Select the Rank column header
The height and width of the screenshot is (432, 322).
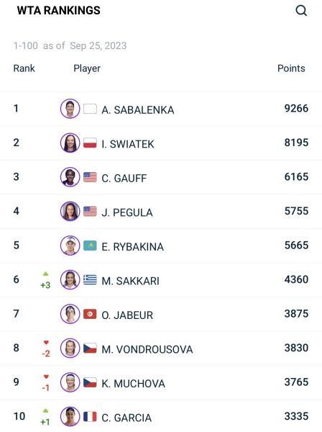click(24, 68)
